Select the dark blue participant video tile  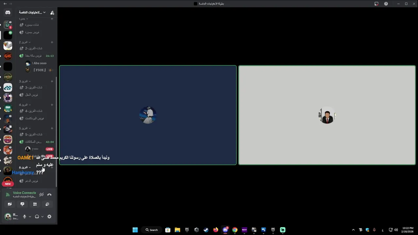(x=148, y=115)
